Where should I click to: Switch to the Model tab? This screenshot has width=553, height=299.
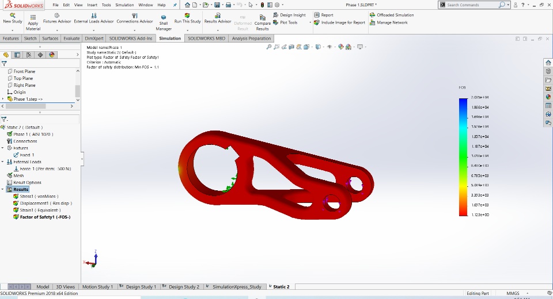click(43, 287)
